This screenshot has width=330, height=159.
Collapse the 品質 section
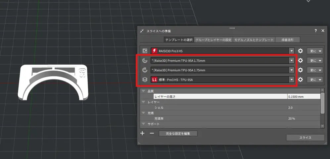coord(144,91)
